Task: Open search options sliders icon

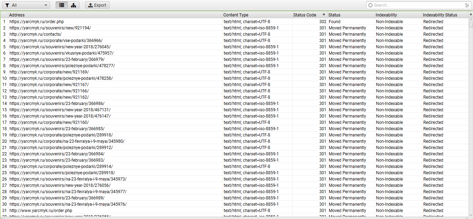Action: point(467,5)
